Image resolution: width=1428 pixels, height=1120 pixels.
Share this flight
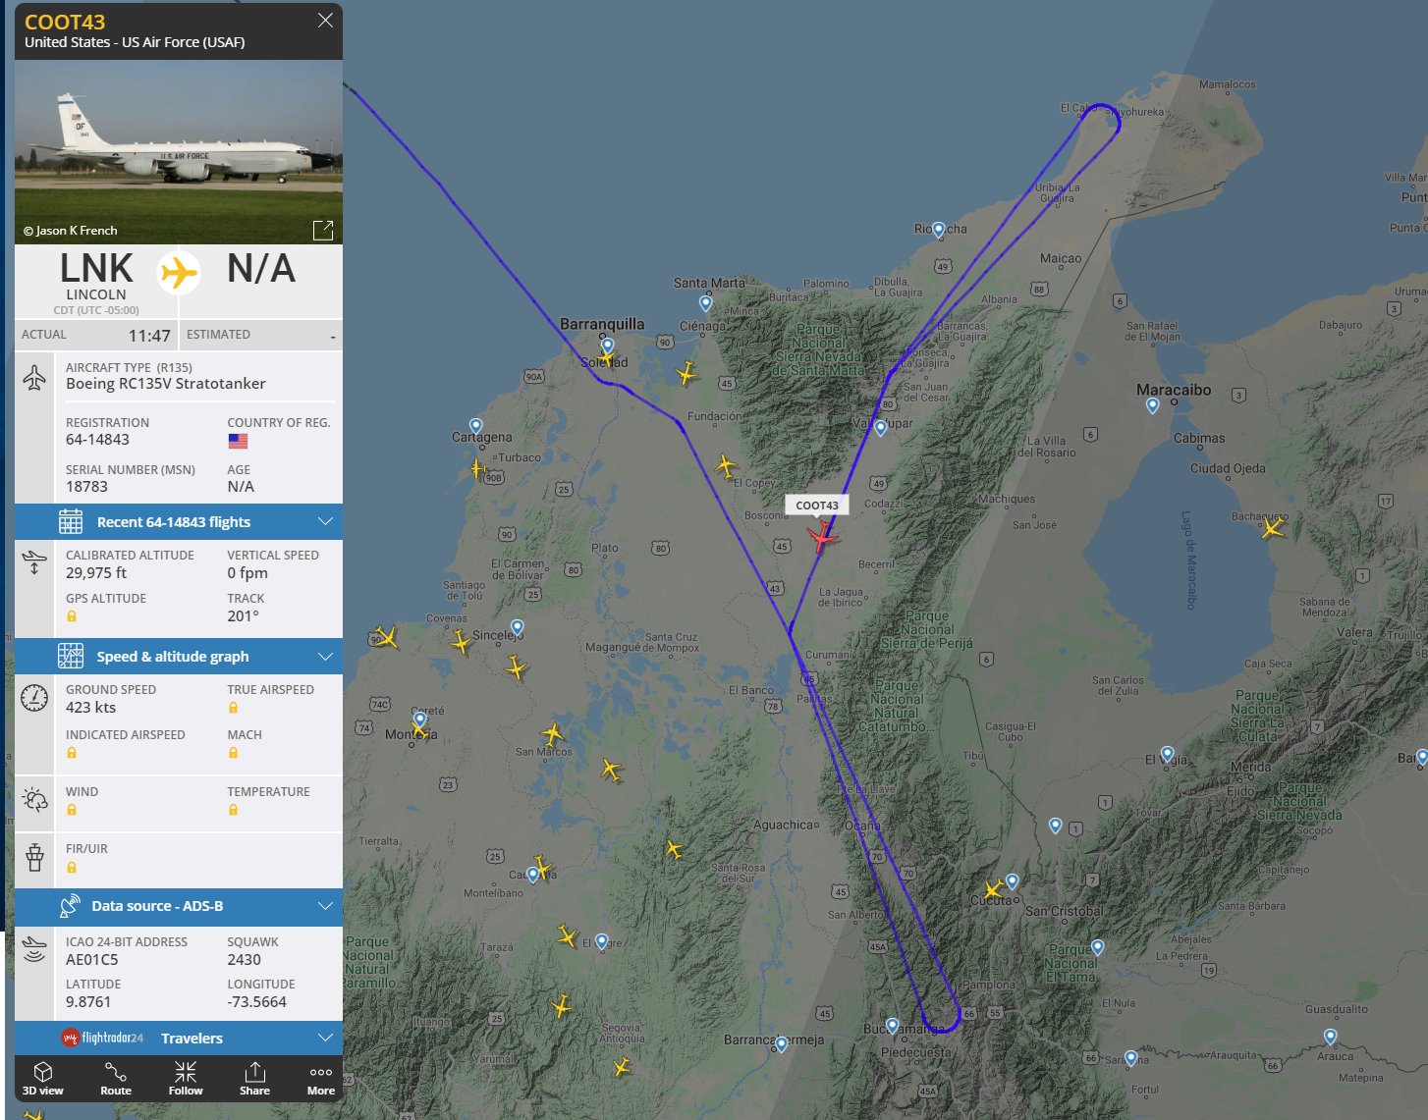pyautogui.click(x=254, y=1078)
